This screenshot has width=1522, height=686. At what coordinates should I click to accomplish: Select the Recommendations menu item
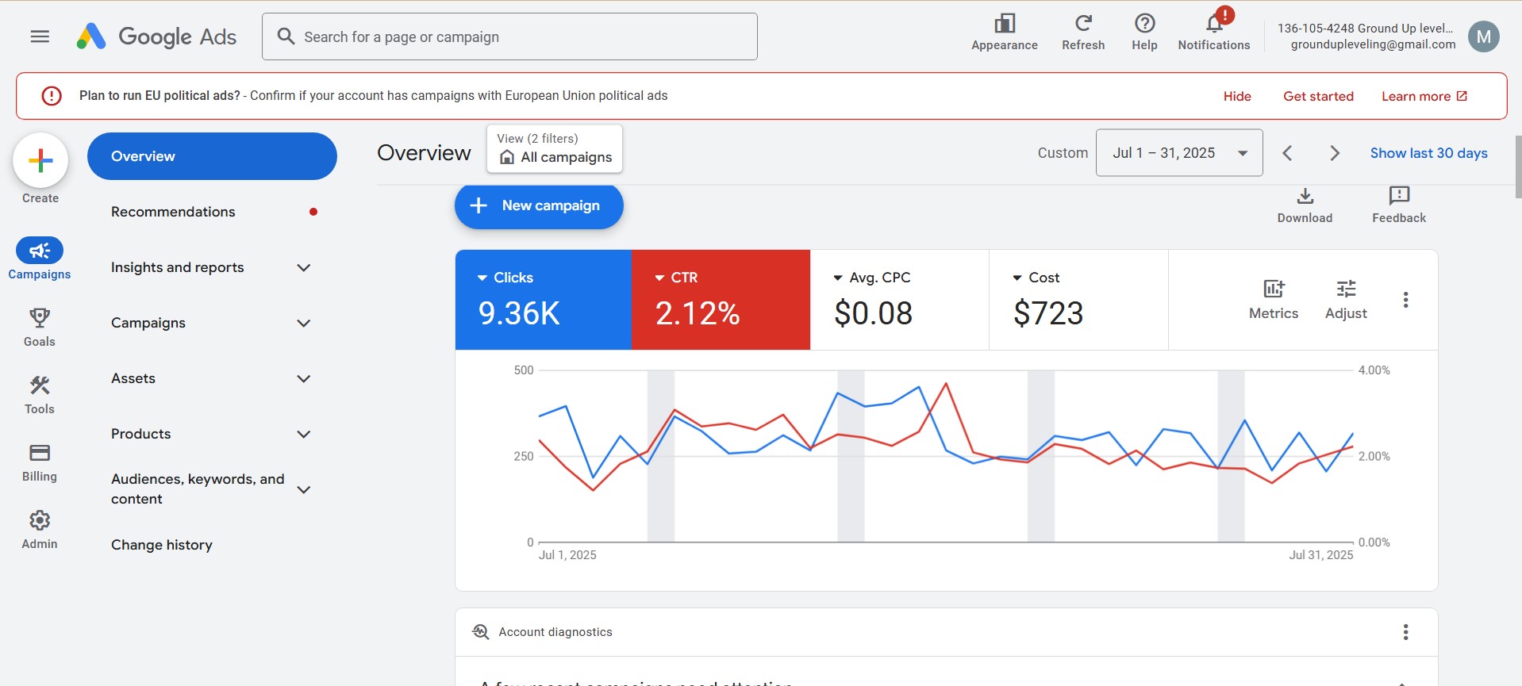[173, 212]
